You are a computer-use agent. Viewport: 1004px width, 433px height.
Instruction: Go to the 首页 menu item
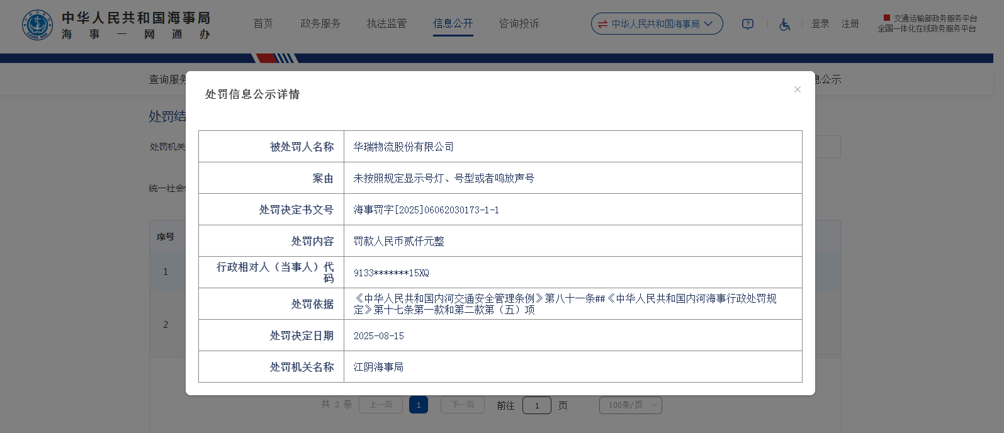pyautogui.click(x=263, y=24)
